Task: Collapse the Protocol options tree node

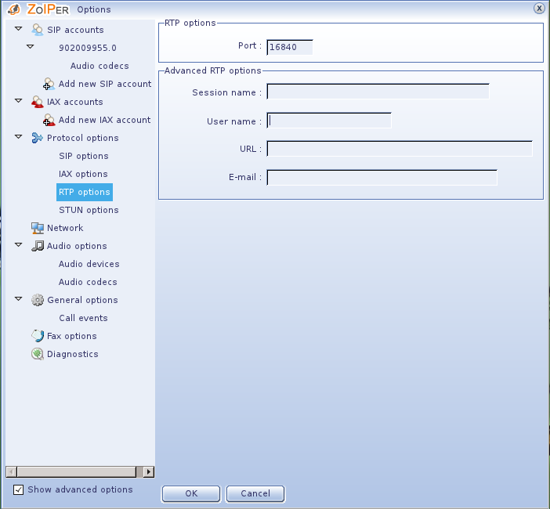Action: coord(19,138)
